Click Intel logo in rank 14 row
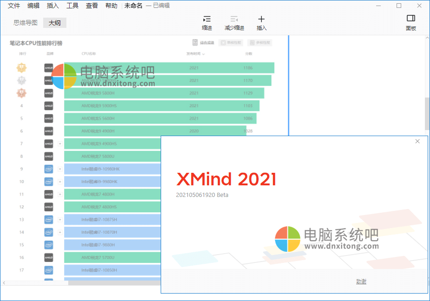The height and width of the screenshot is (301, 430). coord(49,232)
